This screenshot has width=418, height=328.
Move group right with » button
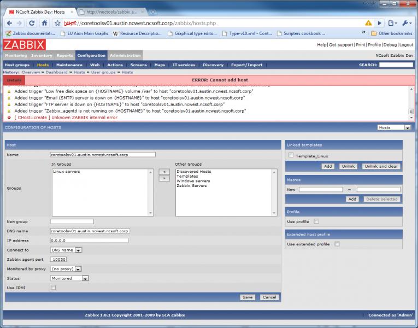click(164, 178)
